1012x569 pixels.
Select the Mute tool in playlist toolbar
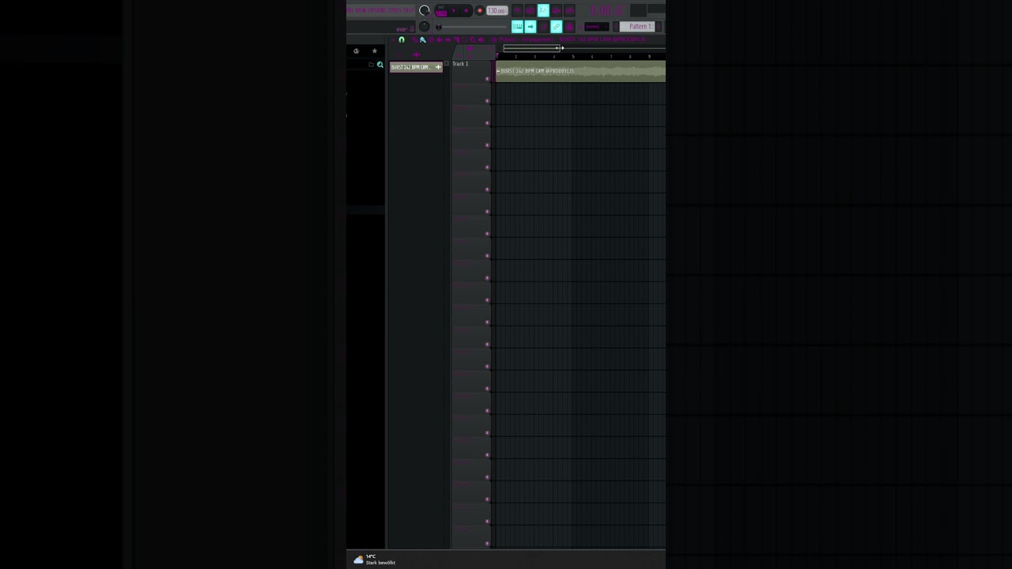[440, 40]
